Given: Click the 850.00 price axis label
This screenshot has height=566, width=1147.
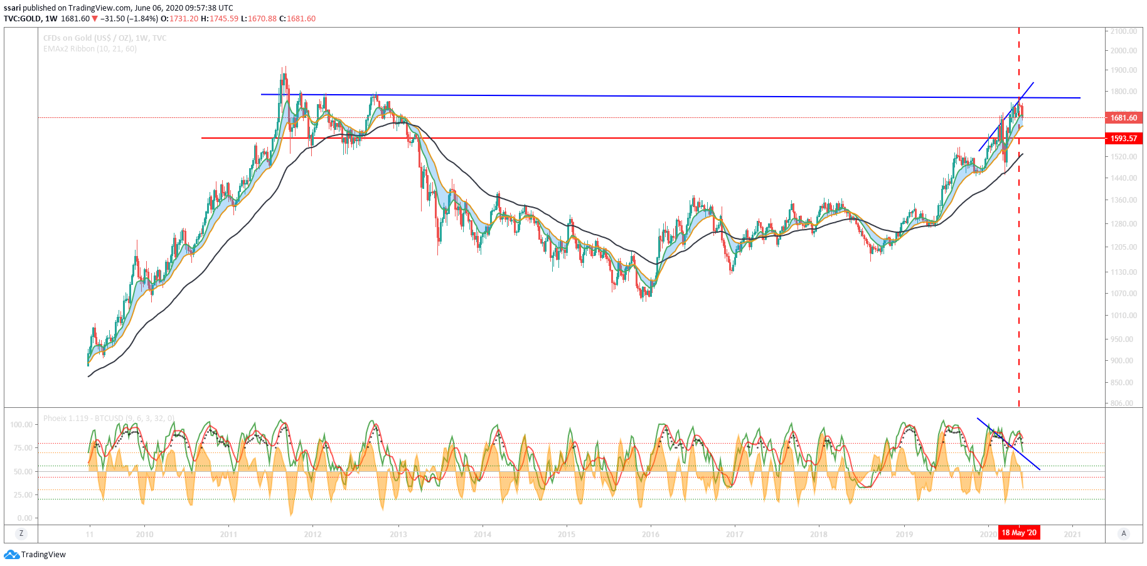Looking at the screenshot, I should coord(1122,383).
